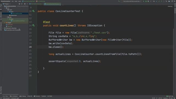Click the @Test annotation in code
176x99 pixels.
(x=46, y=22)
